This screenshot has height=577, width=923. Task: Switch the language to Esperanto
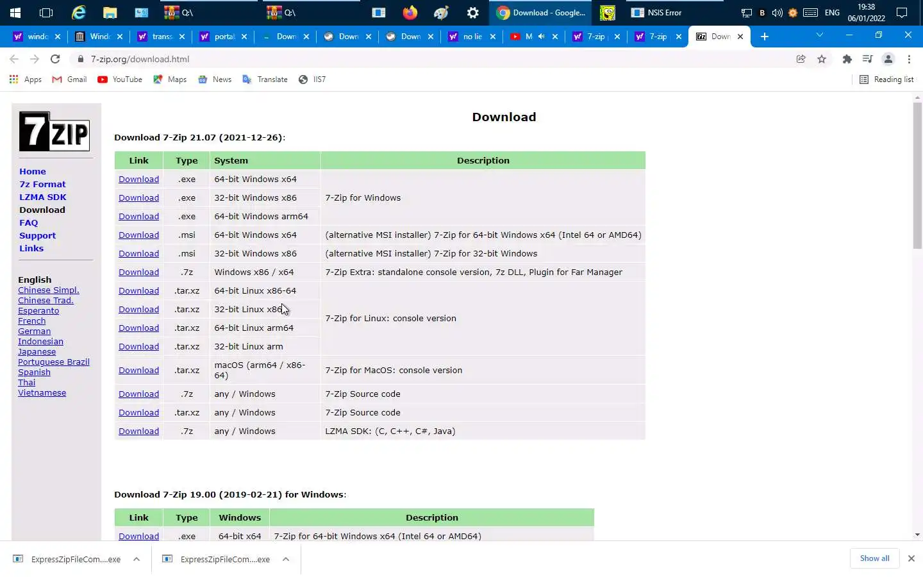tap(38, 310)
